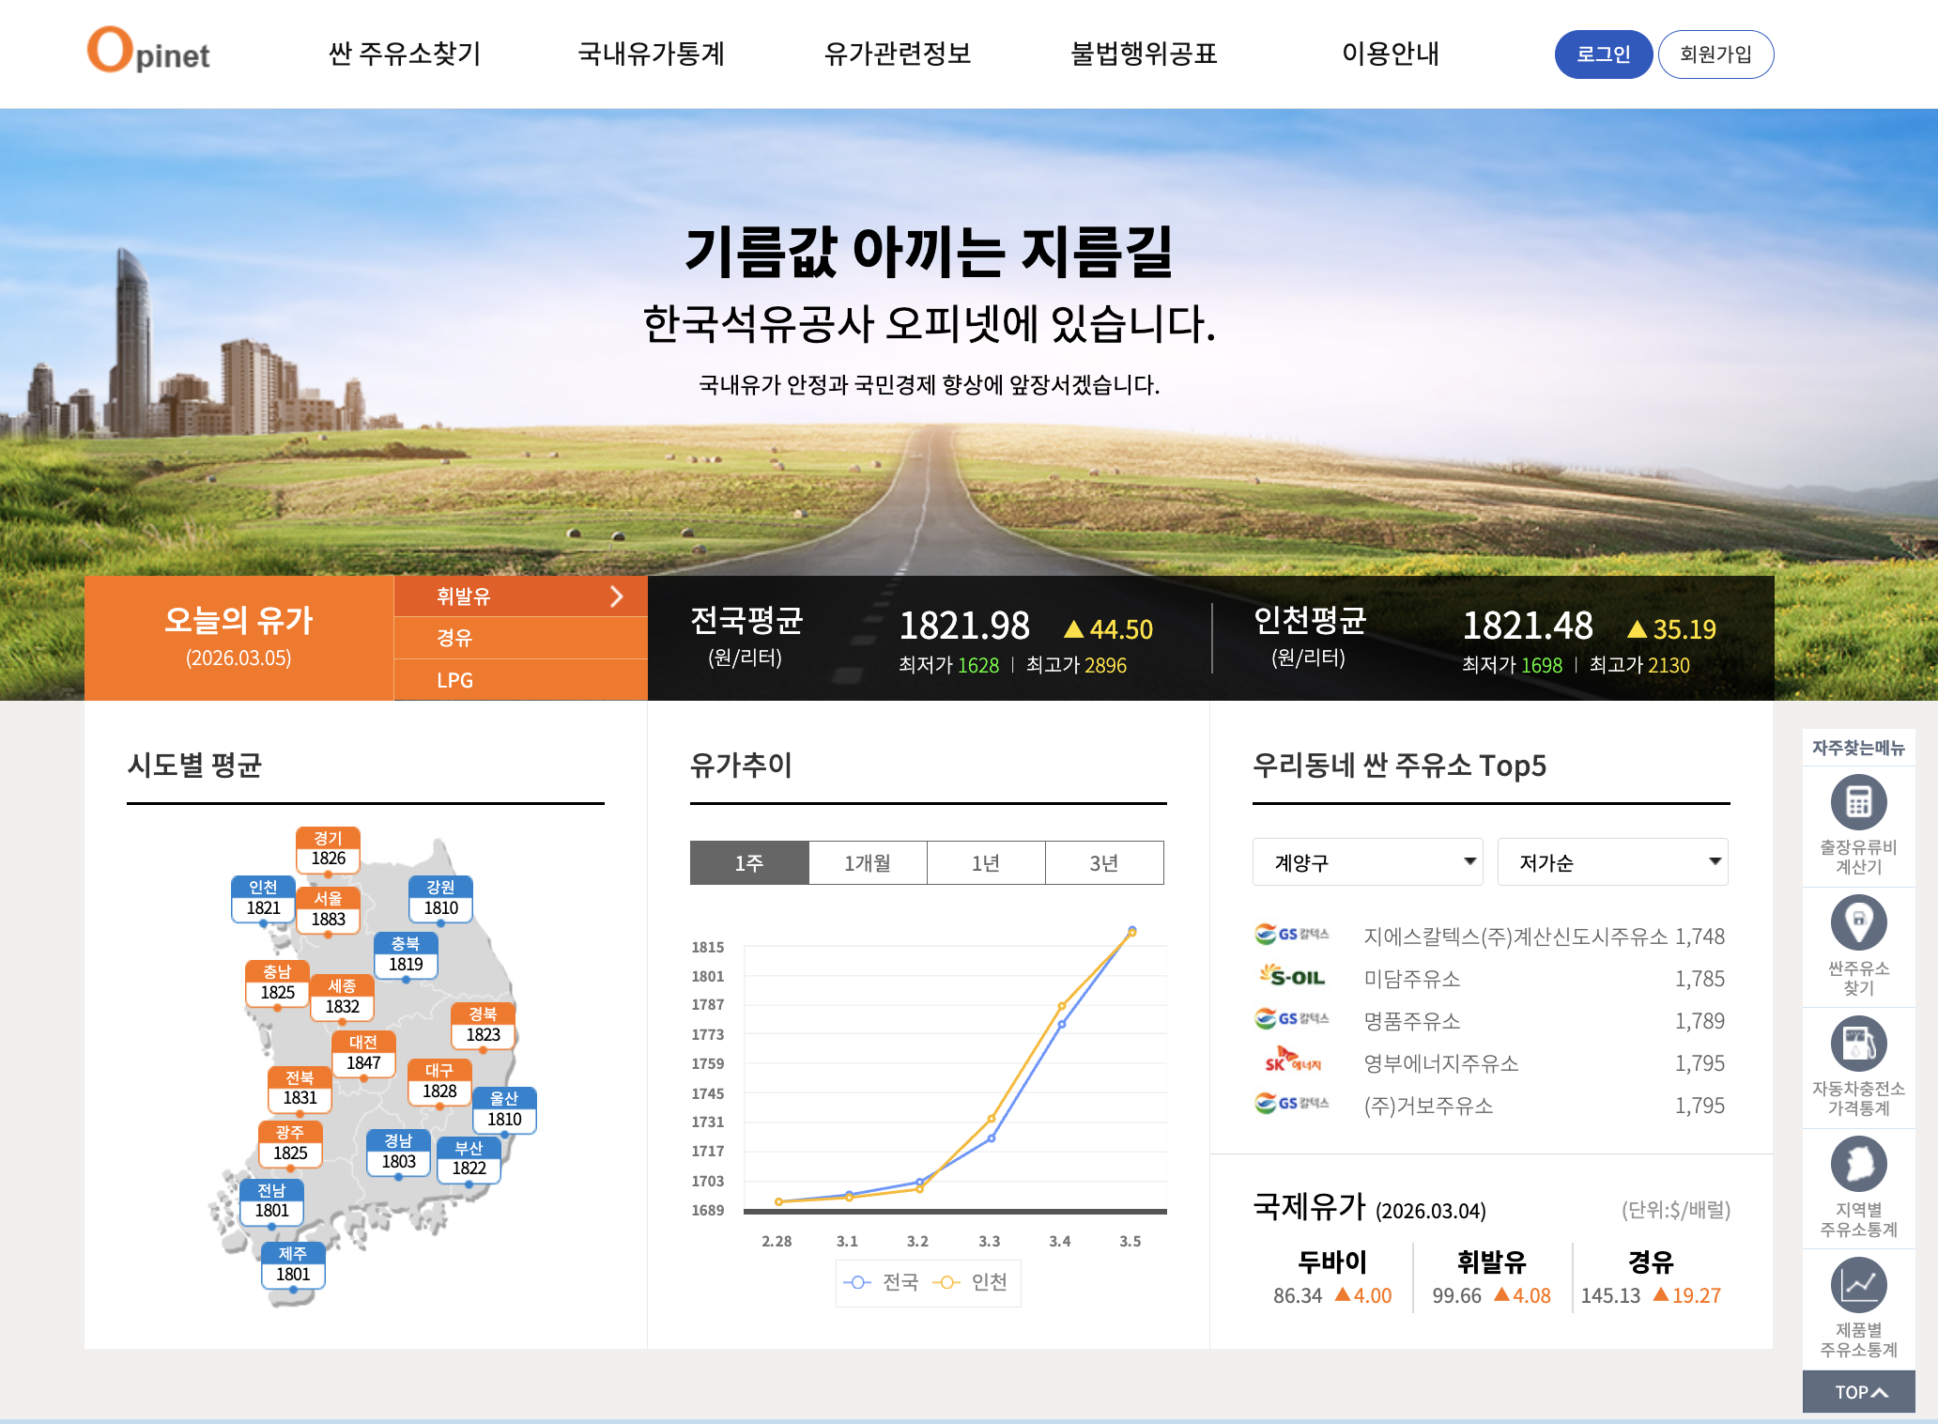Click the 싼주유소 찾기 location pin icon
The width and height of the screenshot is (1938, 1424).
click(x=1858, y=922)
